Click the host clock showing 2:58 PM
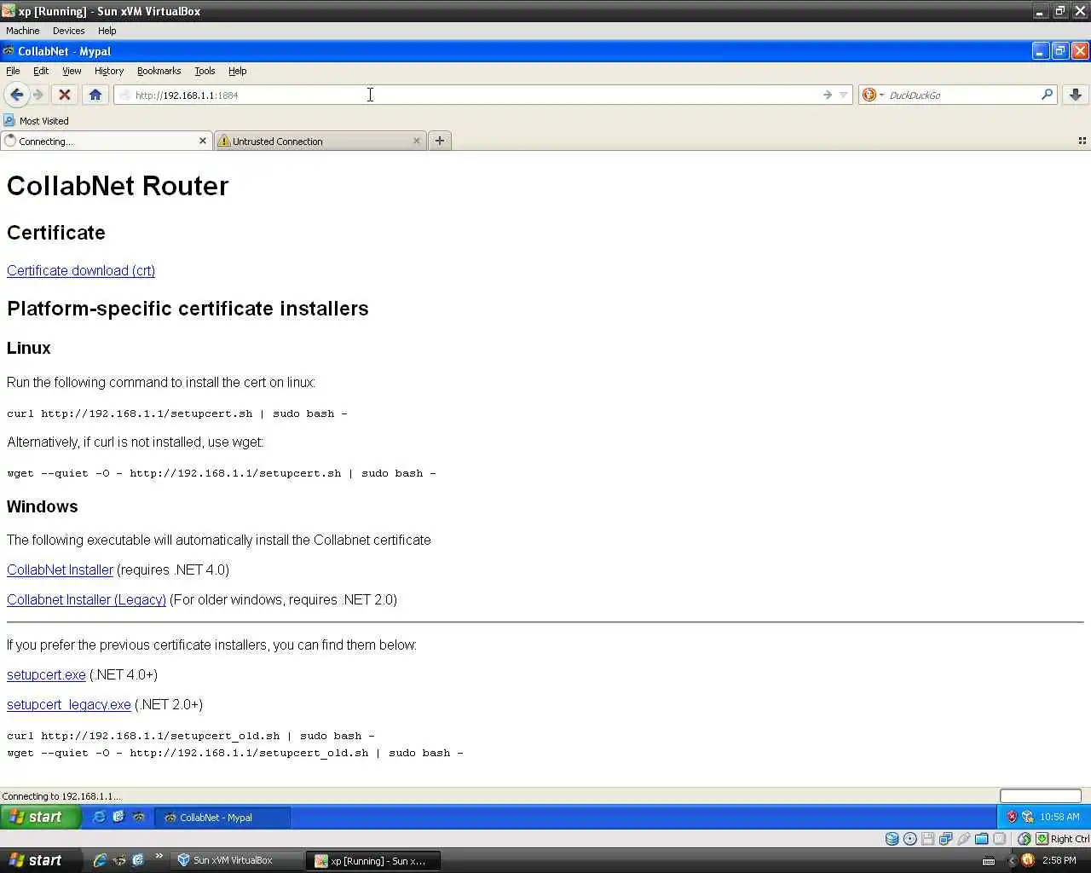This screenshot has width=1091, height=873. 1059,860
